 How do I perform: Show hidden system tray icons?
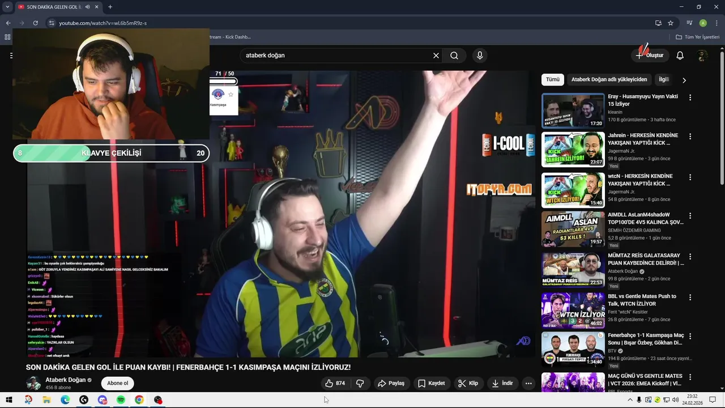tap(630, 400)
